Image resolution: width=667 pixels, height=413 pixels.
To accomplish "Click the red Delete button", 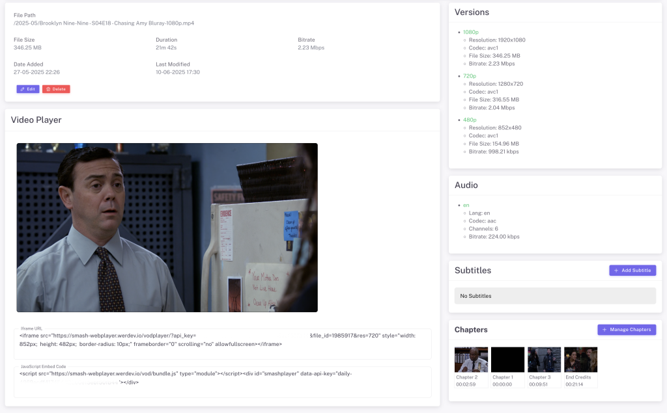I will (56, 89).
